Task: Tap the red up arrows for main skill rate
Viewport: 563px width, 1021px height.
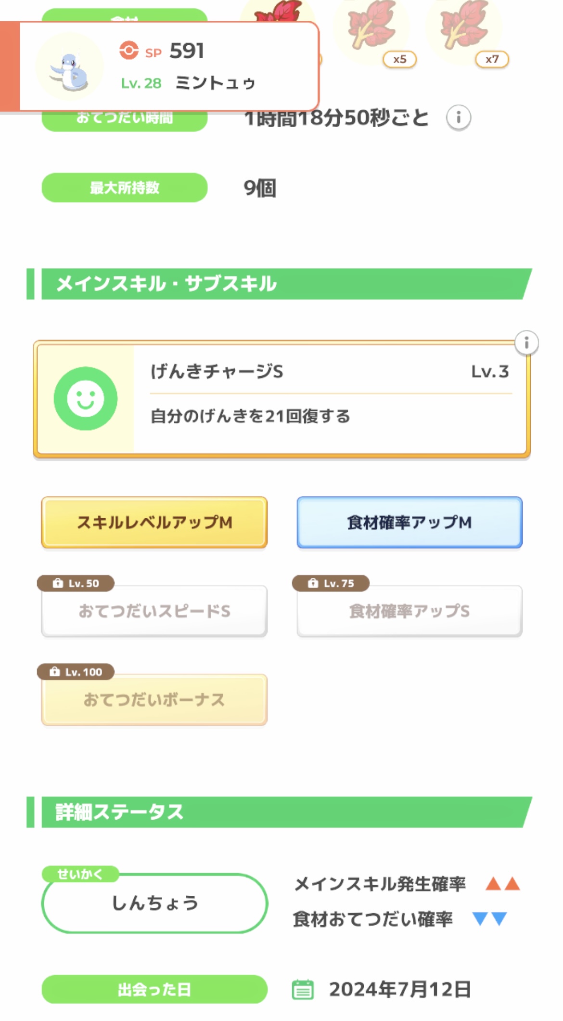Action: [502, 884]
